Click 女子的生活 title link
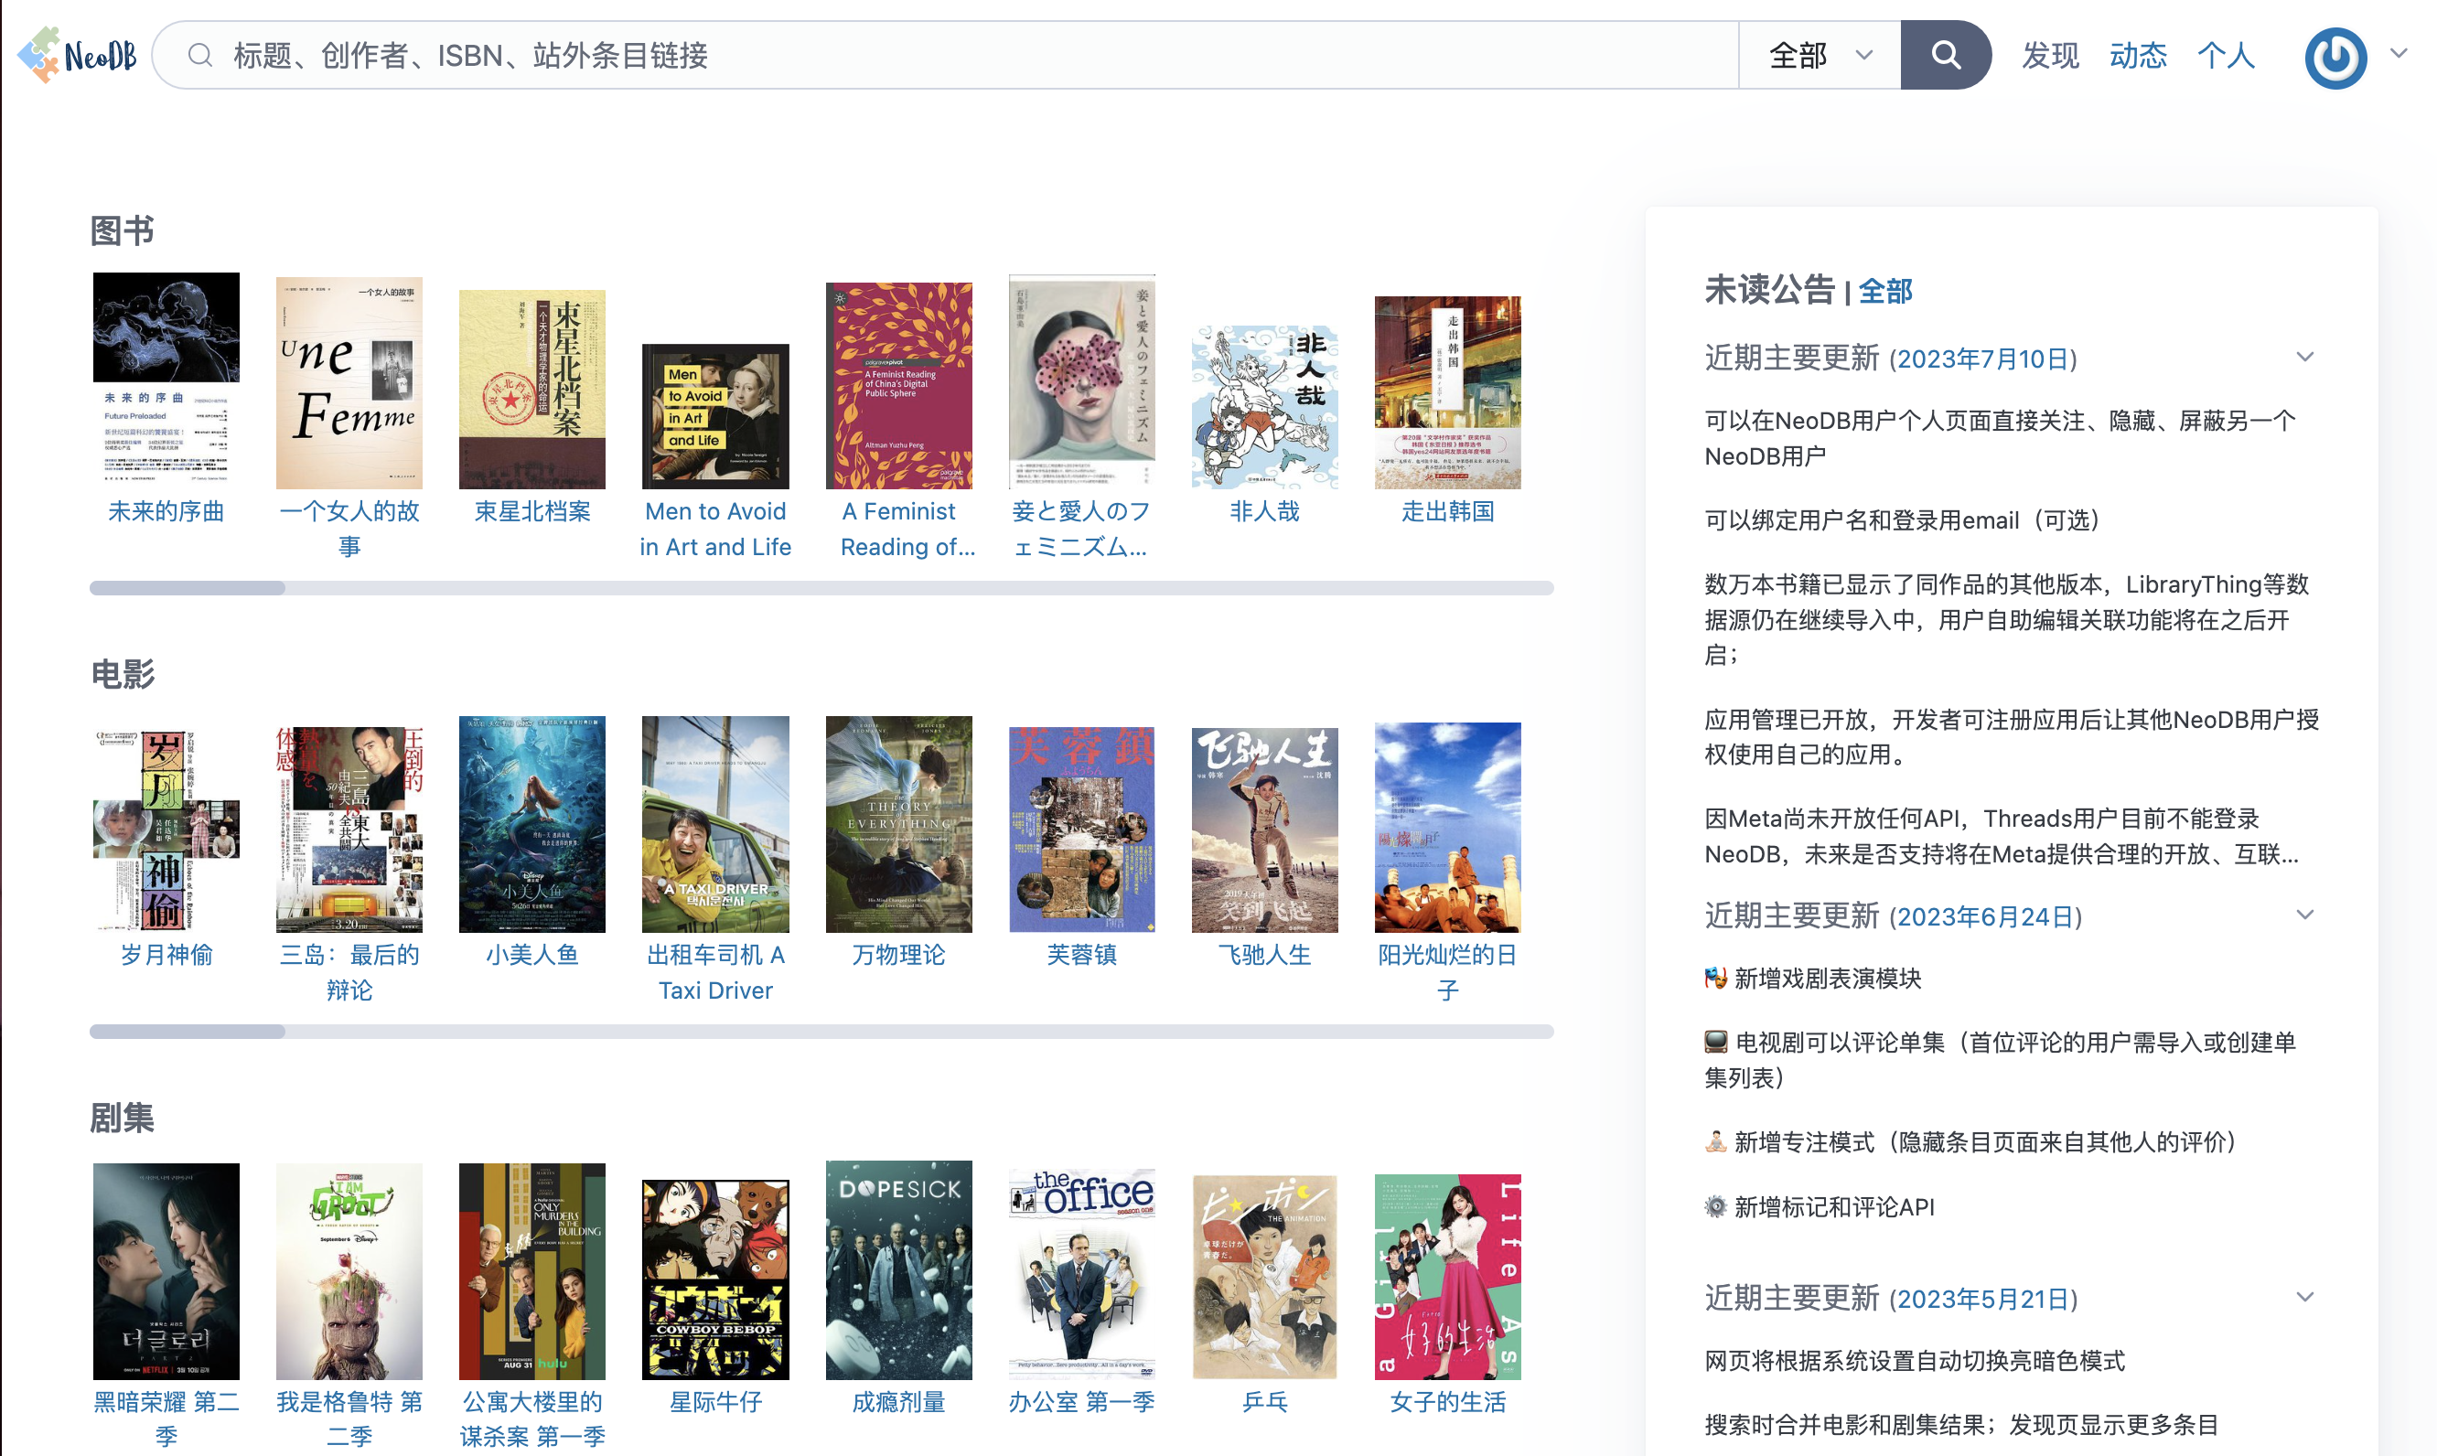Viewport: 2437px width, 1456px height. click(1447, 1402)
